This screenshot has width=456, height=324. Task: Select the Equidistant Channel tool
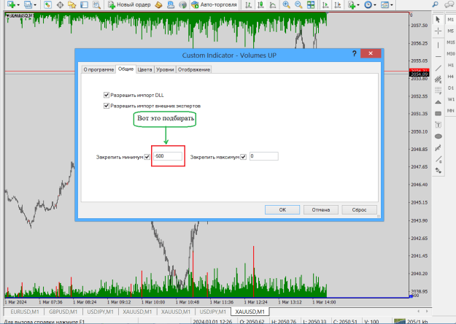pos(438,79)
